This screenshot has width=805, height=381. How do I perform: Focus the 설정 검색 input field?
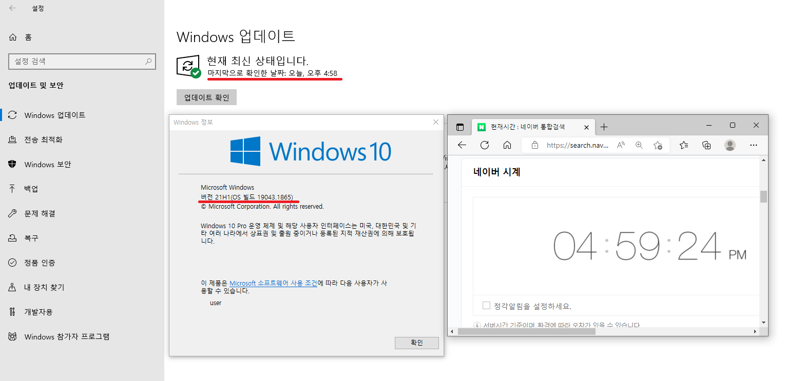point(82,62)
